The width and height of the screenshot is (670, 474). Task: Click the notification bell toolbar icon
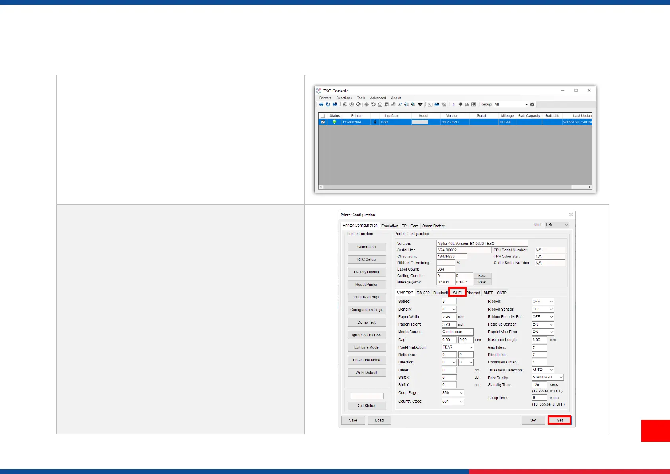[x=460, y=105]
